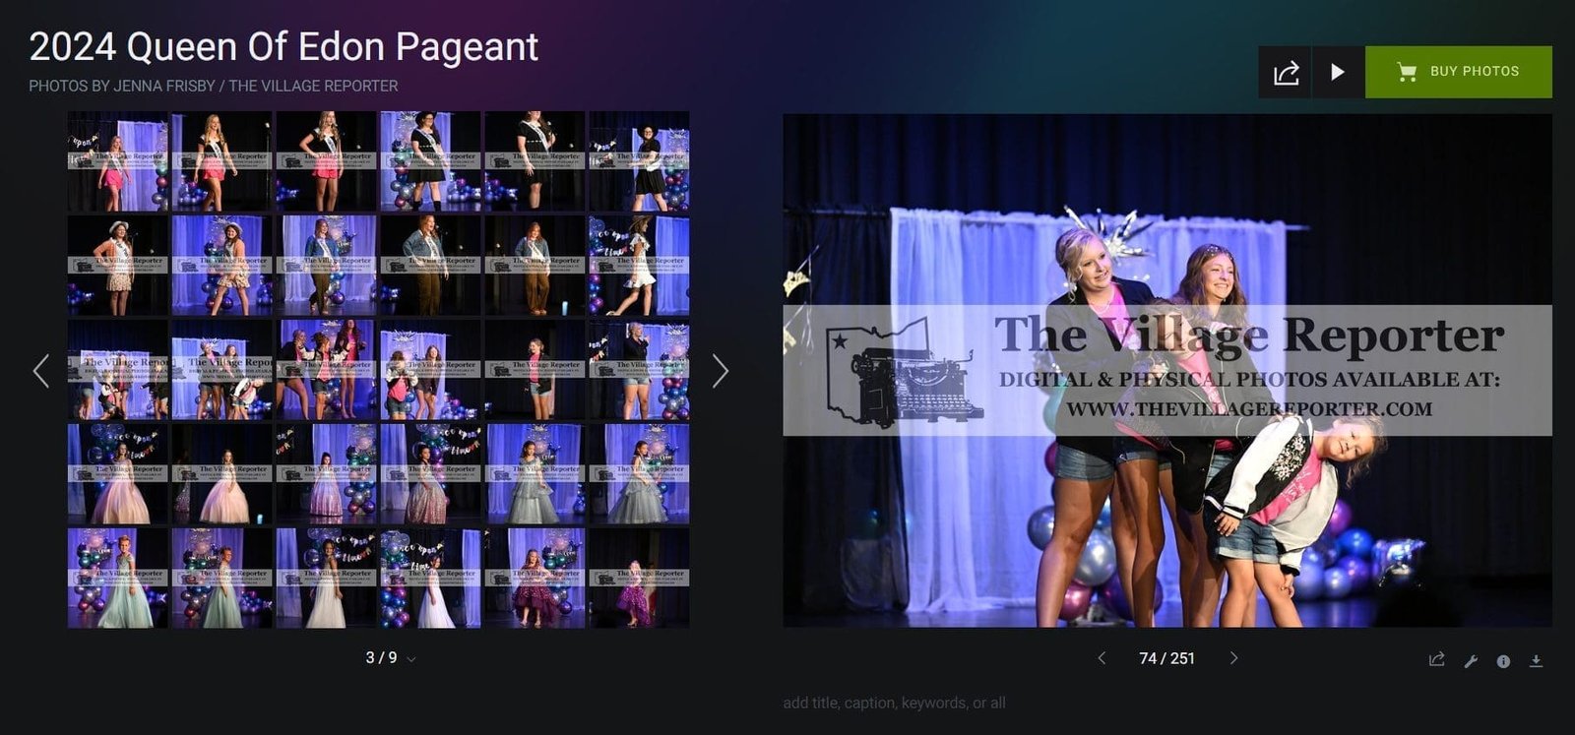1575x735 pixels.
Task: Open photo info with the info icon
Action: coord(1503,661)
